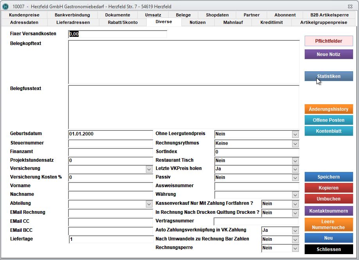Open the Abteilung dropdown

click(149, 204)
